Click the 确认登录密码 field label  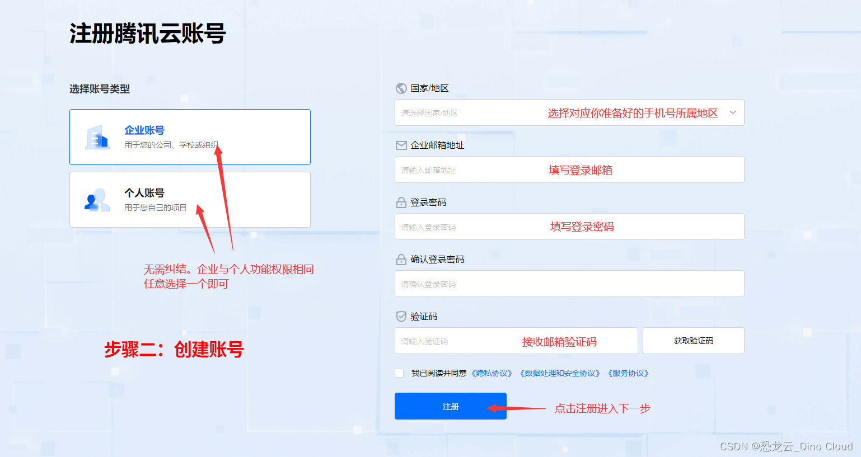point(437,260)
